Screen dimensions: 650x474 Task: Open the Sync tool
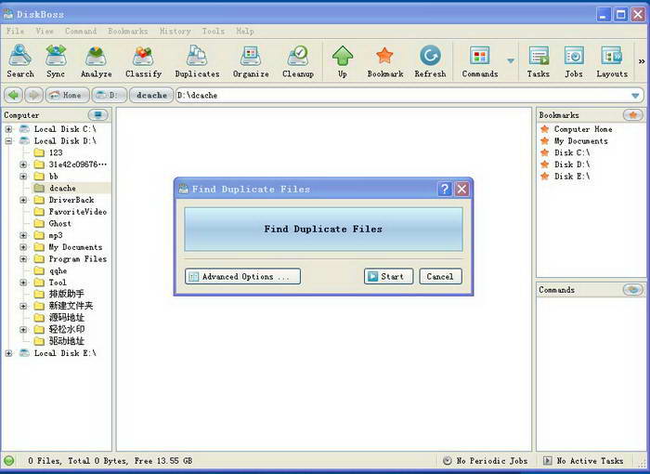pos(56,61)
